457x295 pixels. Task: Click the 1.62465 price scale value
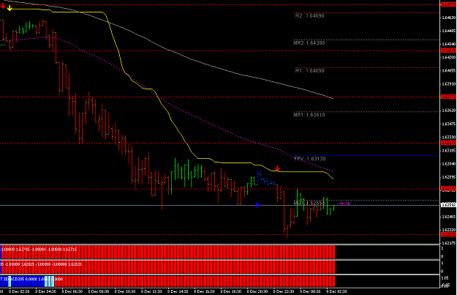[448, 217]
